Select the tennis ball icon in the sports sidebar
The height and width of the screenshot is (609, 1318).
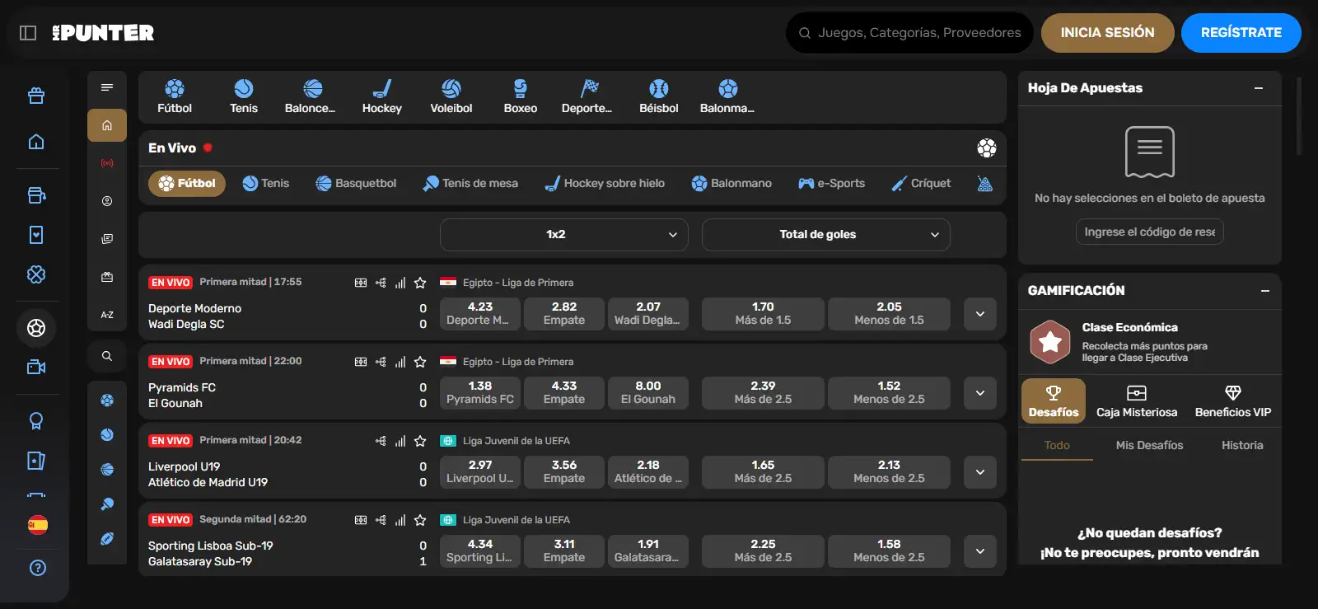107,435
